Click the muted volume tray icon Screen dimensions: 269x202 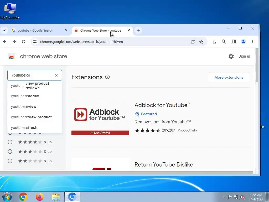pos(242,197)
